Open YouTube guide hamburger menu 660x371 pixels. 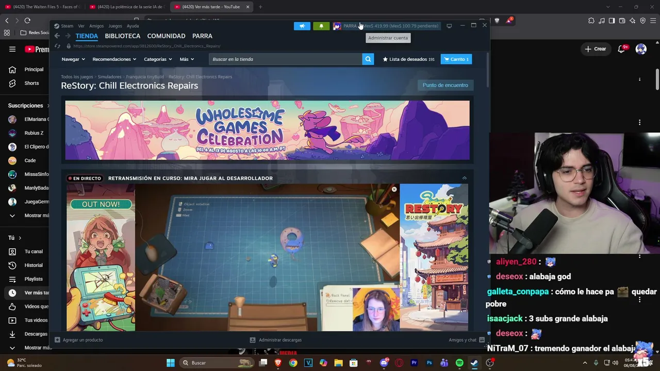click(12, 49)
